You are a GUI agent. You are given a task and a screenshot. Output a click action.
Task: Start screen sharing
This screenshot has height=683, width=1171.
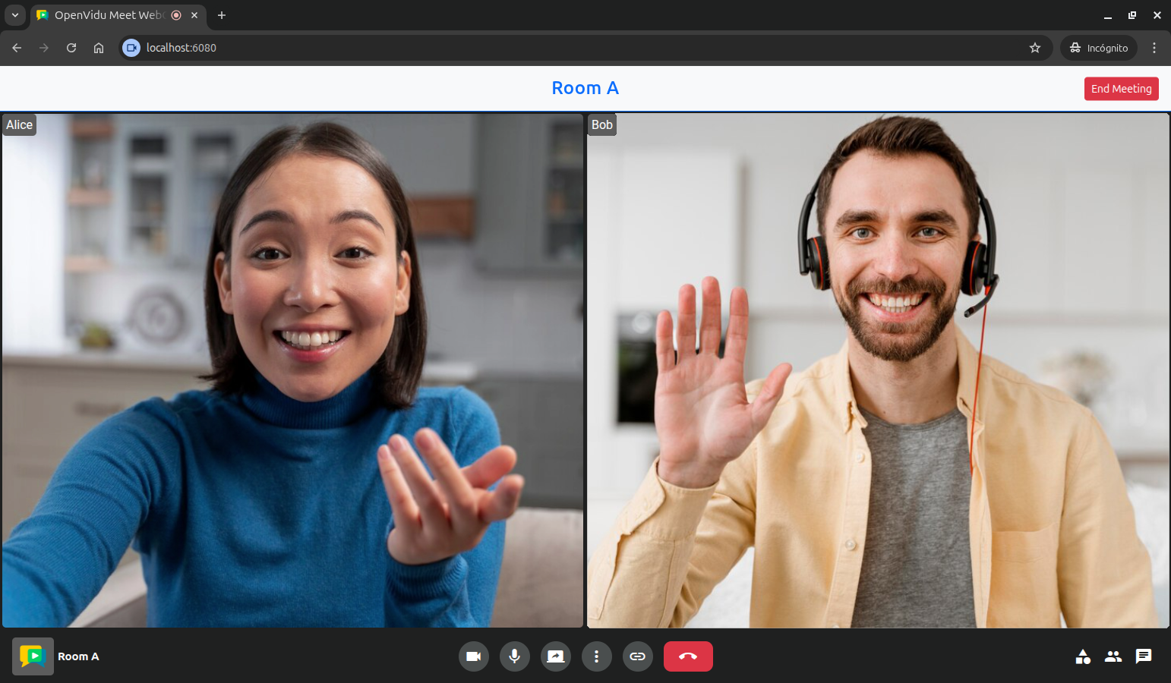pyautogui.click(x=555, y=656)
